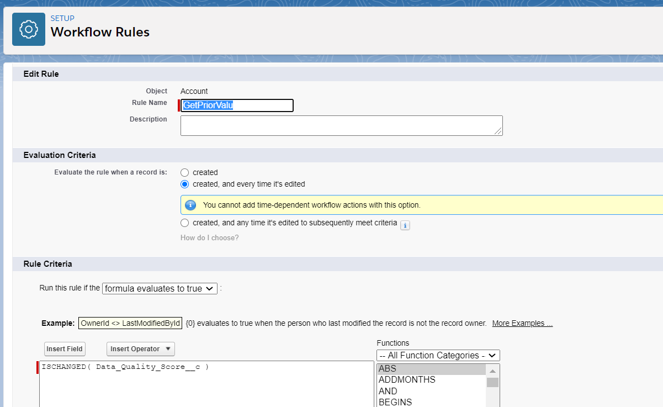Select the BEGINS function
663x407 pixels.
[395, 402]
